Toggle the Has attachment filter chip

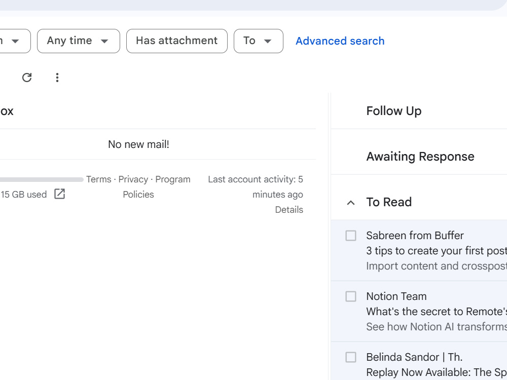[x=177, y=41]
